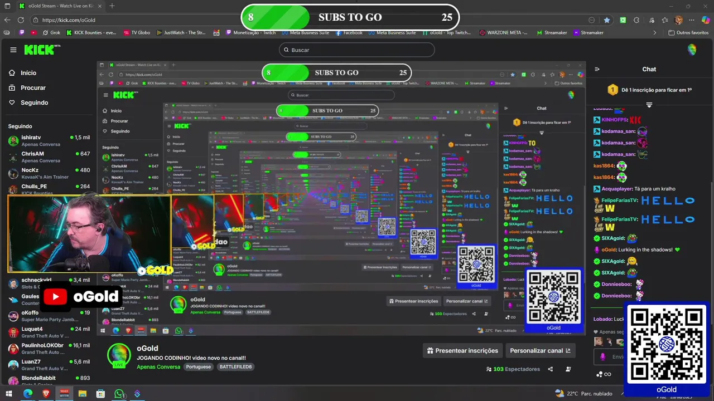Viewport: 714px width, 401px height.
Task: Click Acquaplayer username in chat
Action: pyautogui.click(x=616, y=189)
